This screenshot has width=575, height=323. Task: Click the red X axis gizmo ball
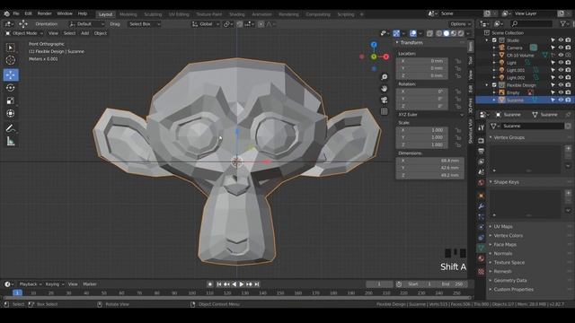tap(385, 57)
